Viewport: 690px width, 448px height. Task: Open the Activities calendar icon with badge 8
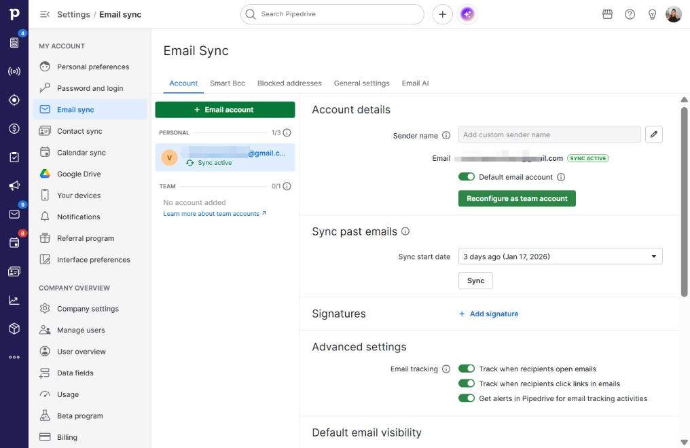pyautogui.click(x=14, y=243)
